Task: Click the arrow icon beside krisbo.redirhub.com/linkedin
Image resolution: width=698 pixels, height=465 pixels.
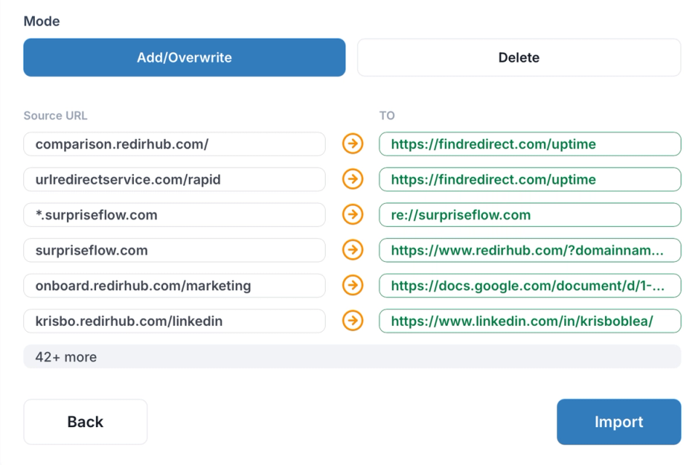Action: 352,321
